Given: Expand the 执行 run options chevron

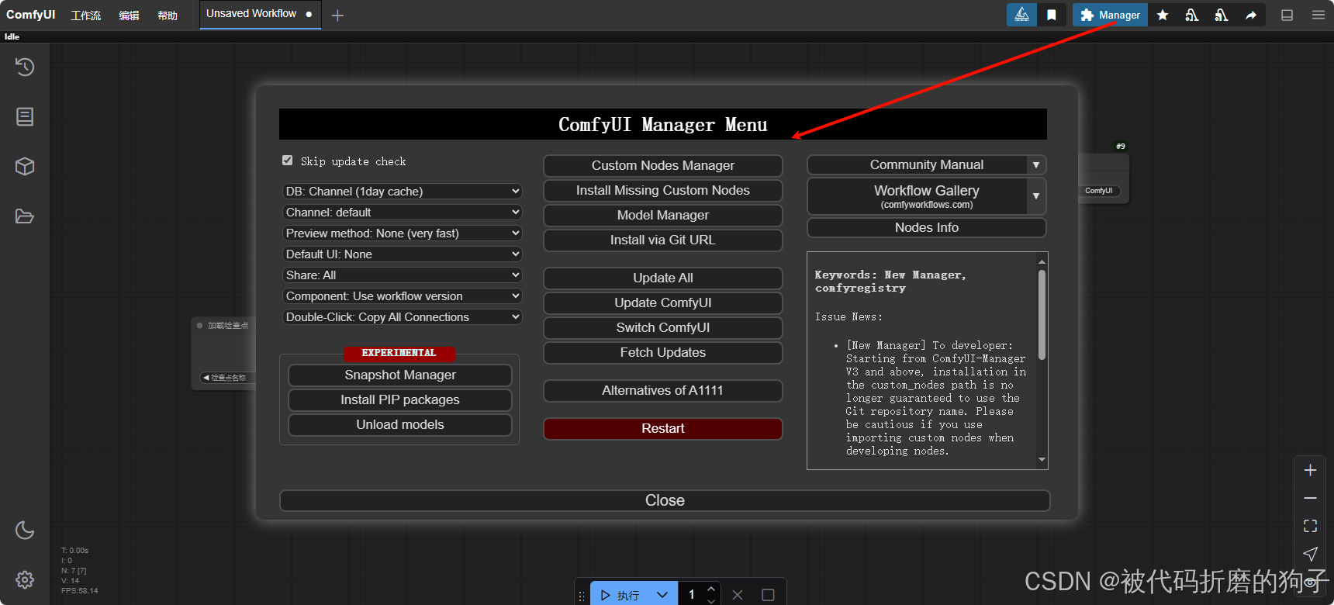Looking at the screenshot, I should [x=662, y=595].
